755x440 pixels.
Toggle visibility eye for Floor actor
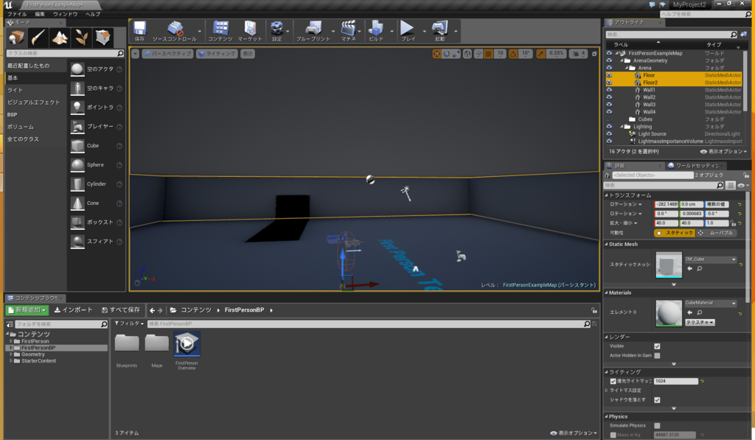[609, 75]
